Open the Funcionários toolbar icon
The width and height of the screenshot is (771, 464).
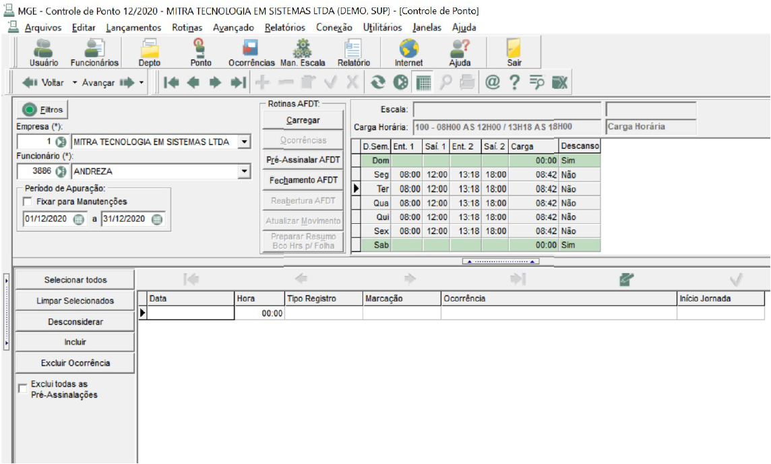click(94, 53)
